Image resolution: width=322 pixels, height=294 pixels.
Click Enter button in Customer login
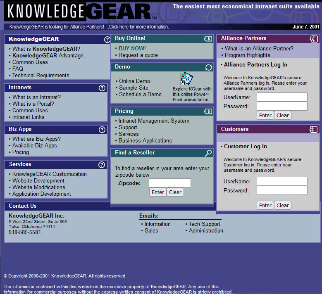click(x=265, y=205)
